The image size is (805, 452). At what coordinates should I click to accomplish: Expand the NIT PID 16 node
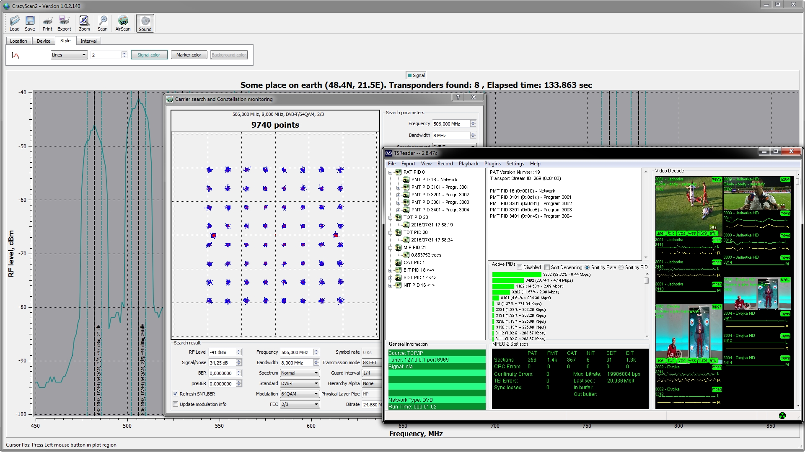click(391, 285)
